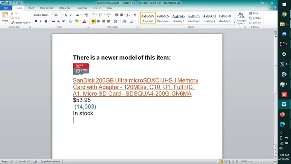Screen dimensions: 291x164
Task: Open Word Help question mark icon
Action: coord(275,8)
